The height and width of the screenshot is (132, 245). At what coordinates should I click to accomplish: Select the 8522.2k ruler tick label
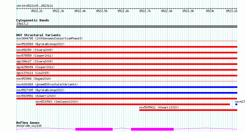pos(37,11)
